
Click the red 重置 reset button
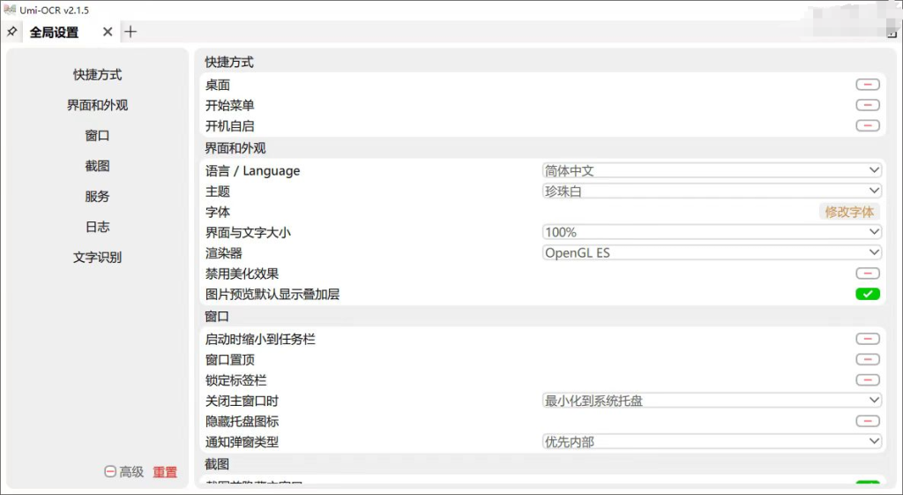pos(165,472)
